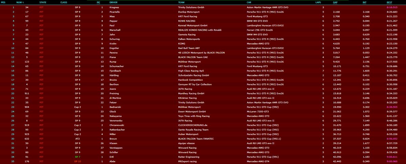This screenshot has height=164, width=406.
Task: Click team 48 LOSCH Motorsport by BLACK FALCON
Action: tap(201, 52)
